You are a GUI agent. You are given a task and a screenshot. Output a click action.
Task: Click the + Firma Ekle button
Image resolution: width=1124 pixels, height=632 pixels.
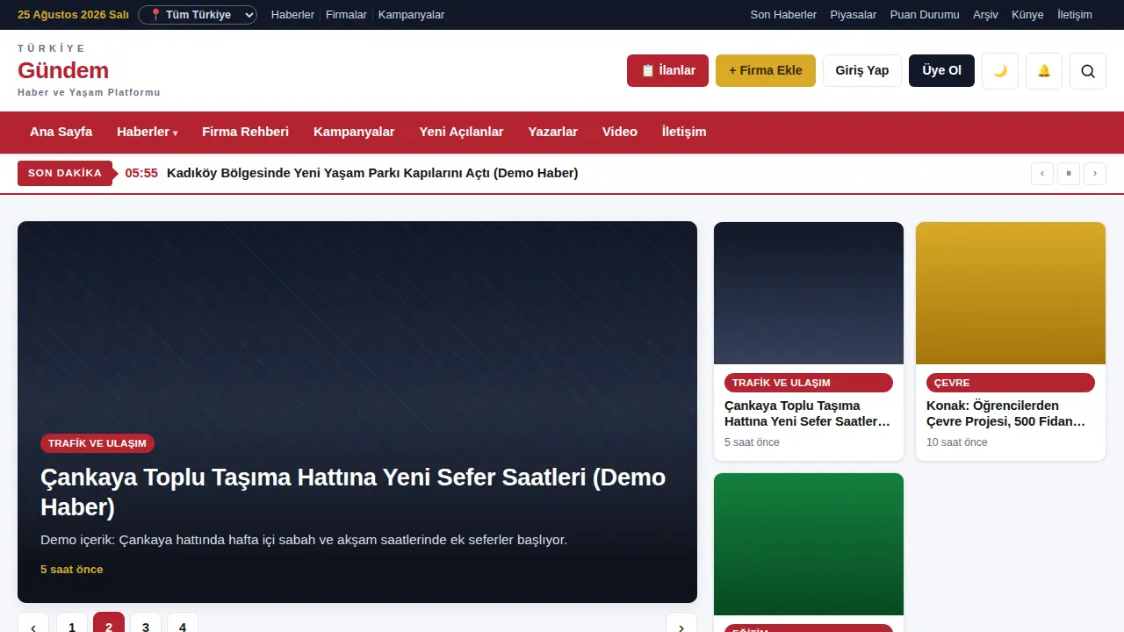(766, 70)
